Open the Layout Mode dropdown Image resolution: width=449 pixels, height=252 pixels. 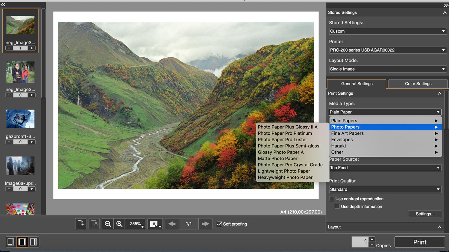(388, 69)
